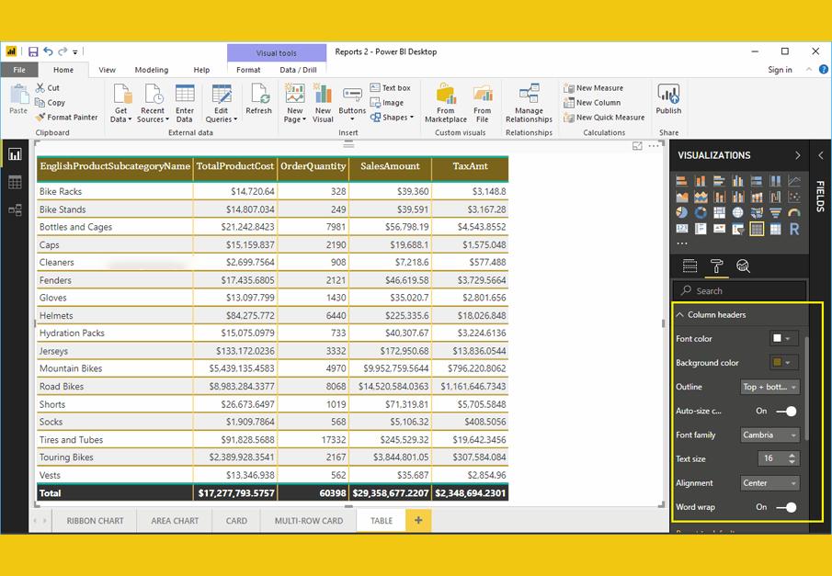Disable the Word wrap toggle
The height and width of the screenshot is (576, 832).
[x=786, y=507]
